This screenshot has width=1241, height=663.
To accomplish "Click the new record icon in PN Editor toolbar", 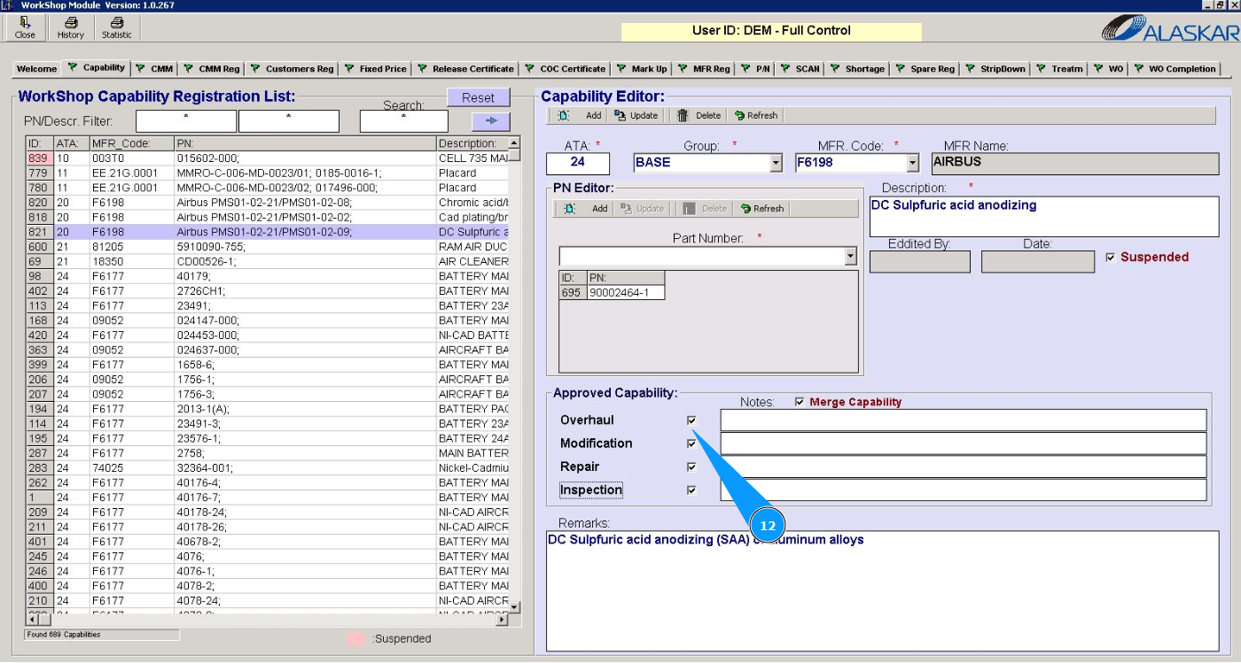I will pyautogui.click(x=570, y=209).
